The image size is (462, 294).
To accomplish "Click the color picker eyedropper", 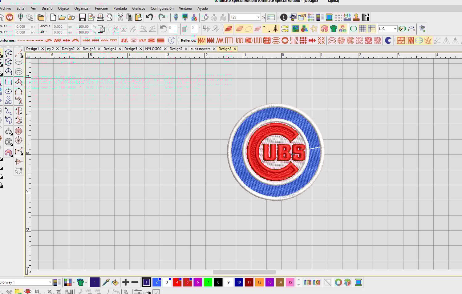I will point(106,282).
